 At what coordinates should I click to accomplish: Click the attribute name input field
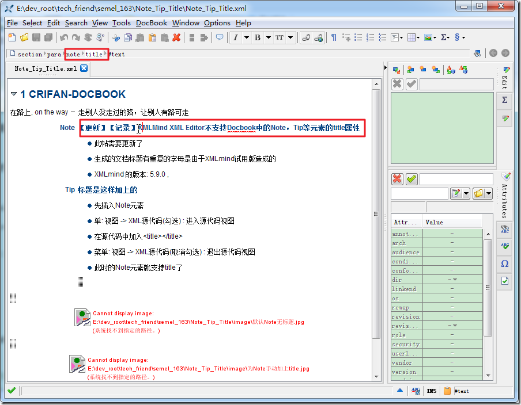click(420, 193)
